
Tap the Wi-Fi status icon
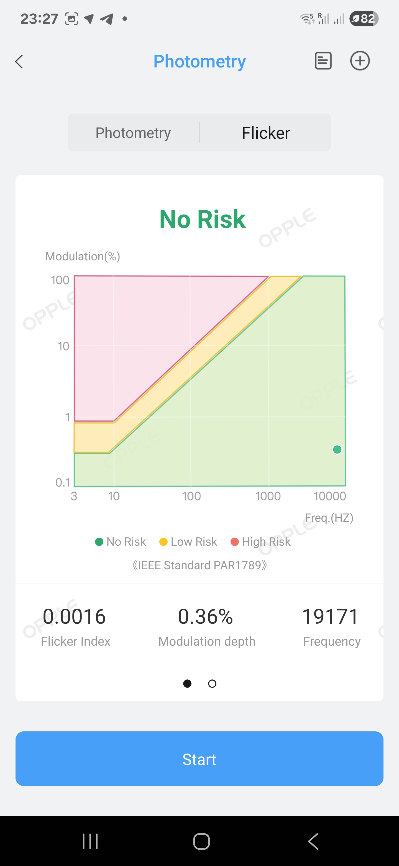307,19
